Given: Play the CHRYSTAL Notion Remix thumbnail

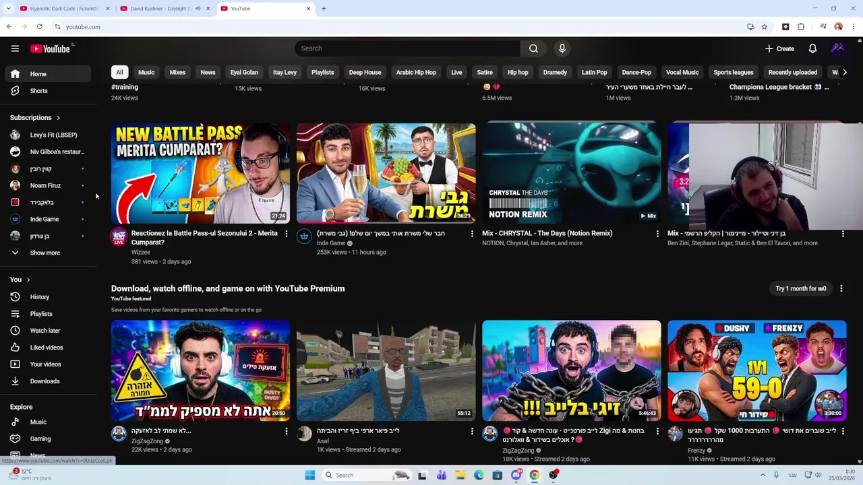Looking at the screenshot, I should tap(572, 173).
